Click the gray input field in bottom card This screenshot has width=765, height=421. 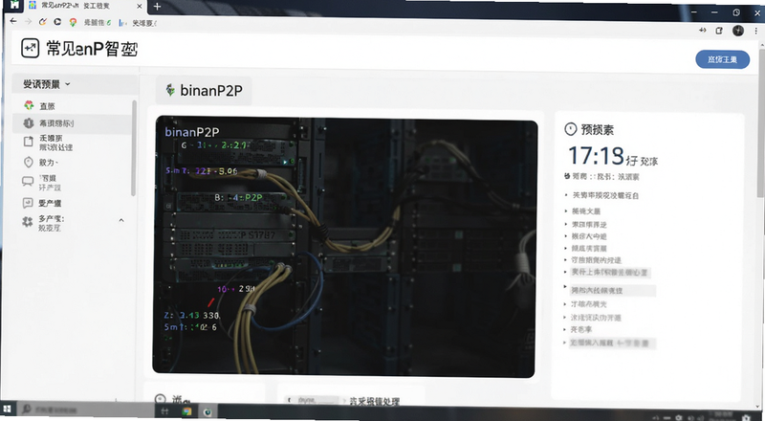(312, 400)
